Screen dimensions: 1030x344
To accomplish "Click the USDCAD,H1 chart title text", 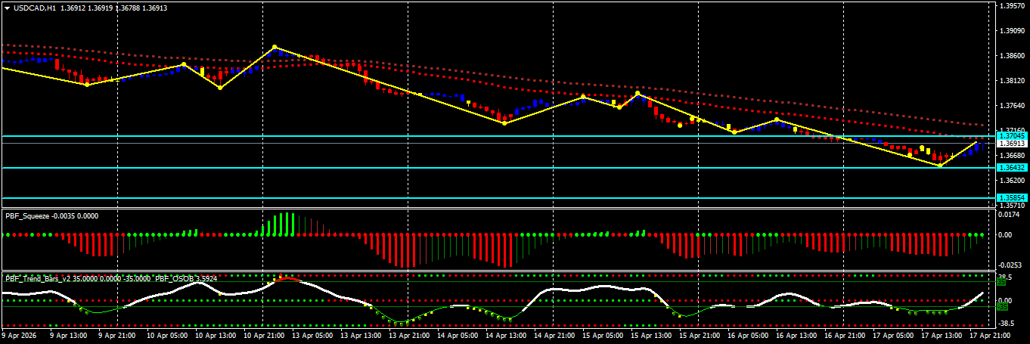I will point(34,8).
